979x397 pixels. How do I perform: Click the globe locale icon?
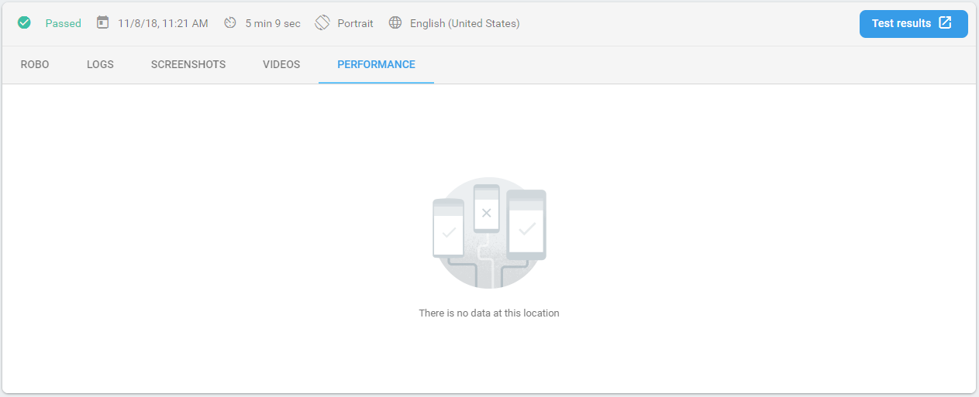(x=395, y=23)
